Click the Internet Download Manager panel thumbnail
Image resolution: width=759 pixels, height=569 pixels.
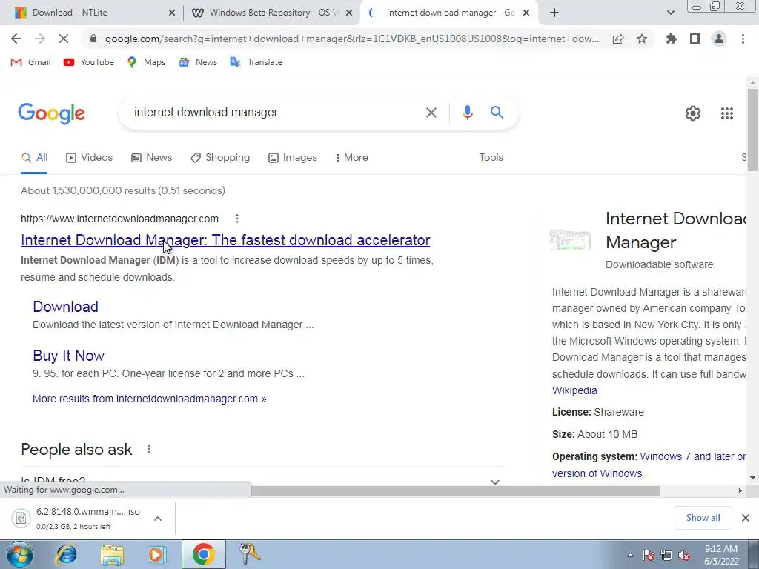point(570,241)
